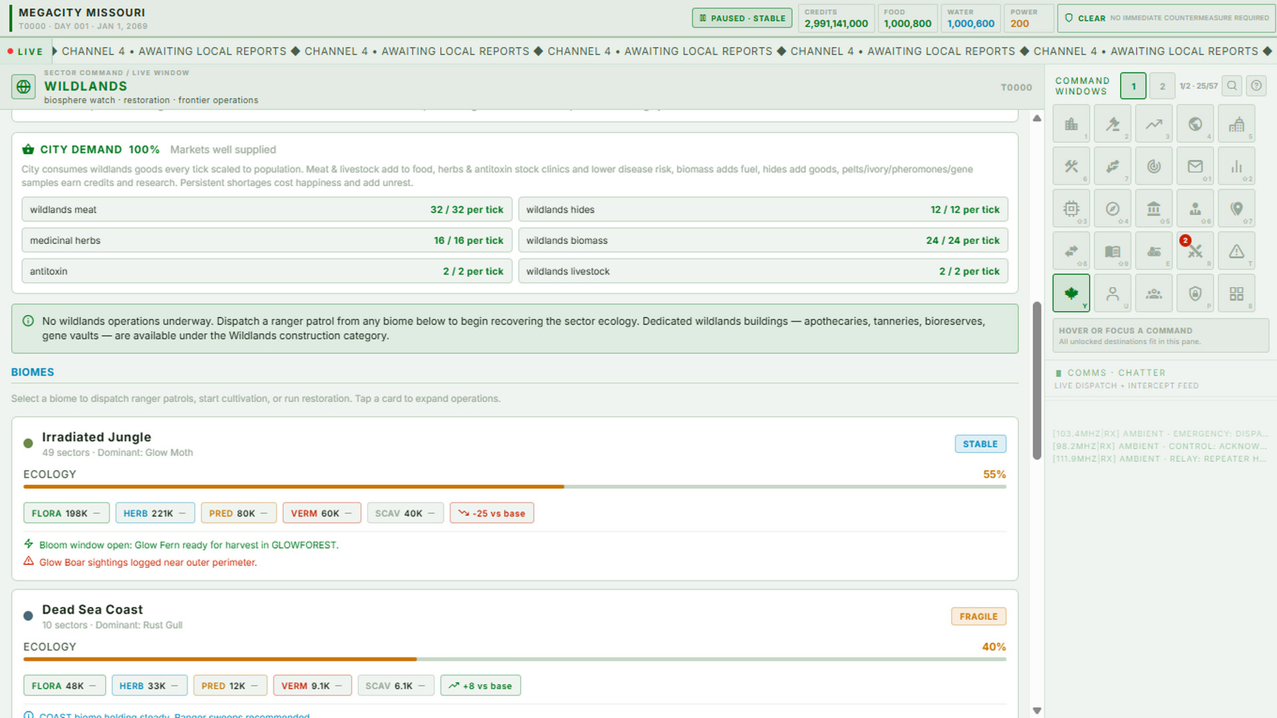The image size is (1277, 718).
Task: Open the microchip command window
Action: point(1071,209)
